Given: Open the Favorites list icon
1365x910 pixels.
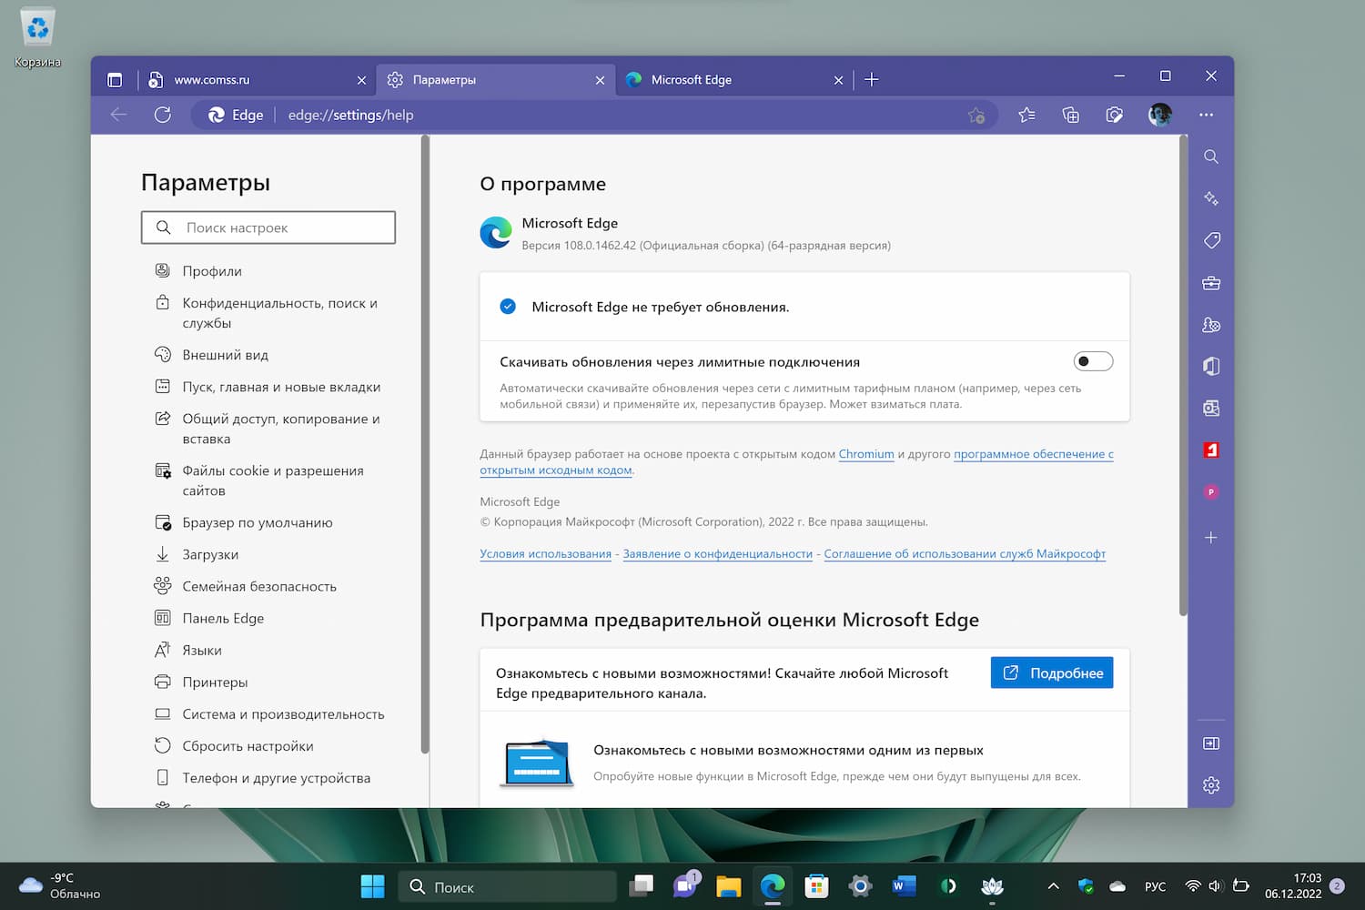Looking at the screenshot, I should coord(1026,115).
